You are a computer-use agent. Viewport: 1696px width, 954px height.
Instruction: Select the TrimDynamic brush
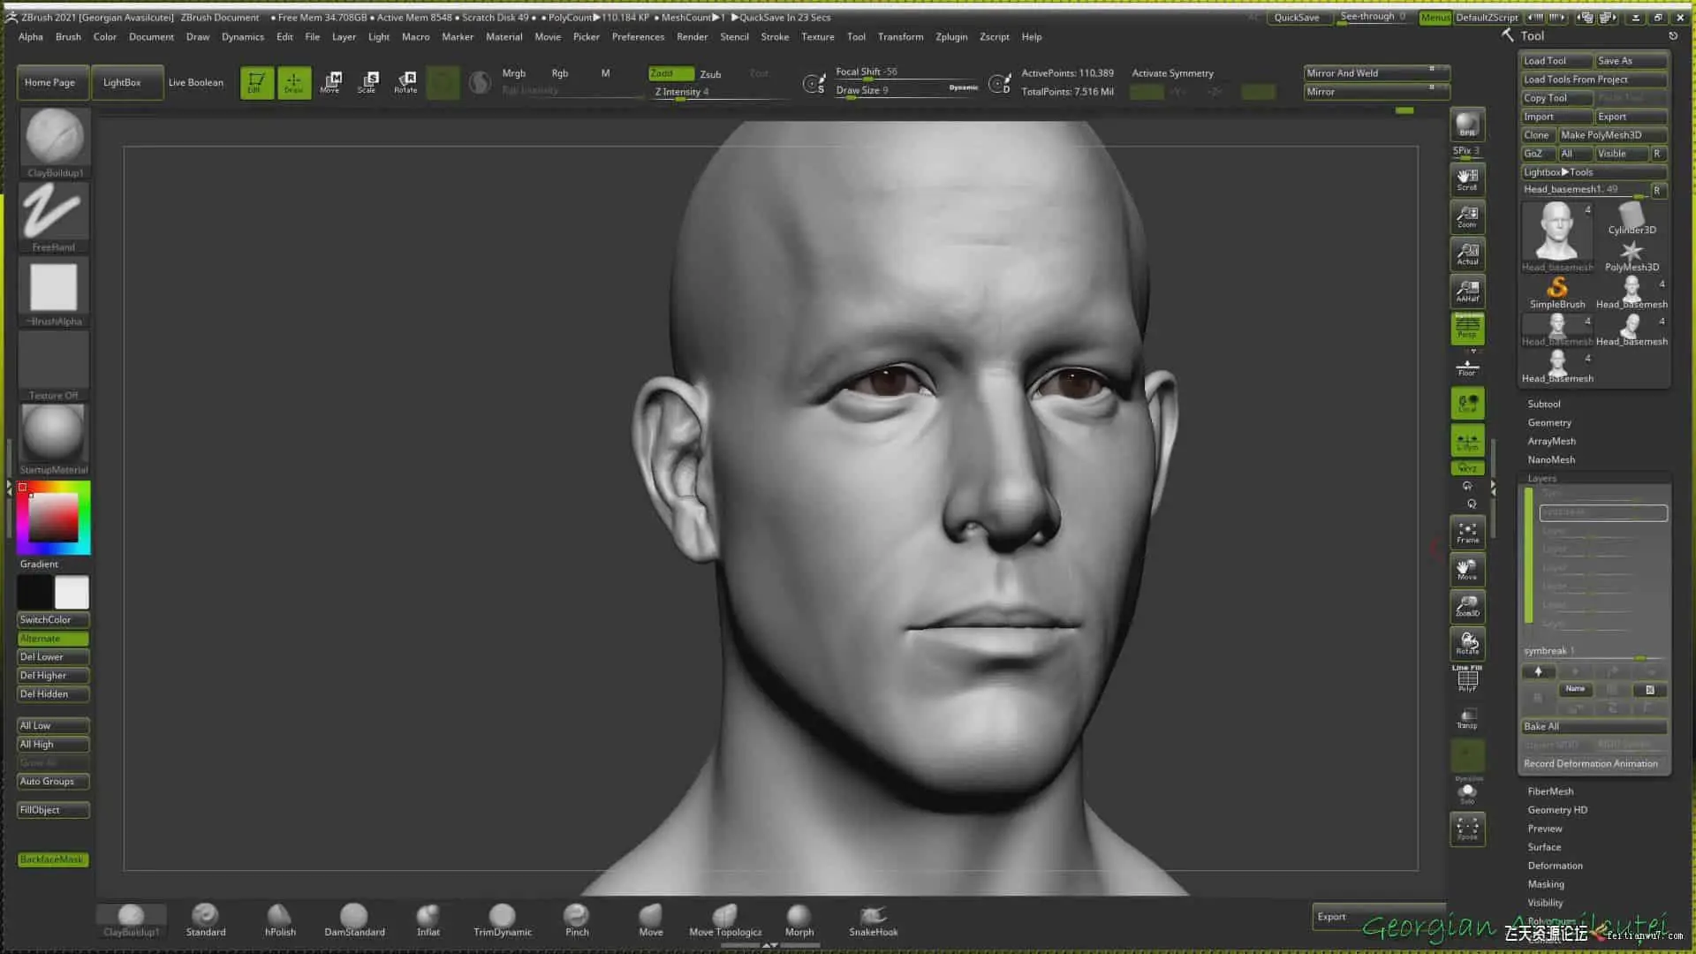(x=502, y=919)
